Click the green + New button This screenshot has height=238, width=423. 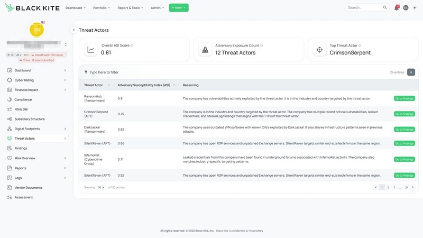pyautogui.click(x=179, y=8)
